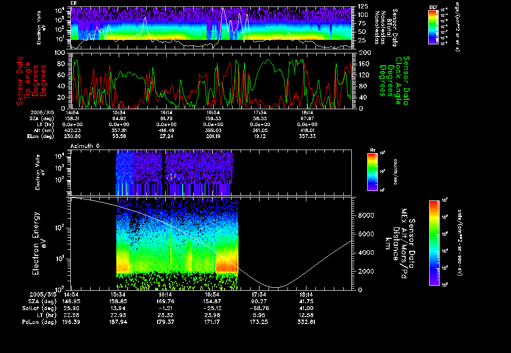The image size is (511, 353).
Task: Click the 6000 tick on the distance axis
Action: click(366, 234)
